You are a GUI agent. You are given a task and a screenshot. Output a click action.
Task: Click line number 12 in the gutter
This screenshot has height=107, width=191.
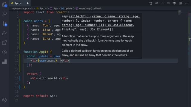[x=17, y=61]
